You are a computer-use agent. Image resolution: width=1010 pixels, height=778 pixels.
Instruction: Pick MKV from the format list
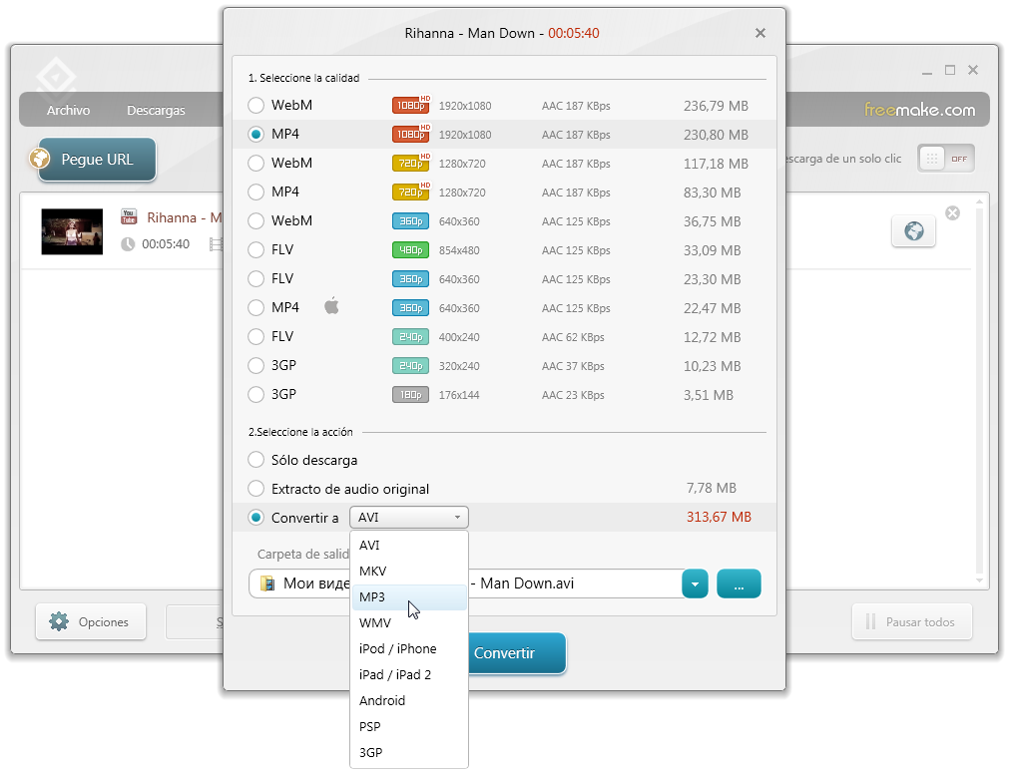(x=409, y=571)
